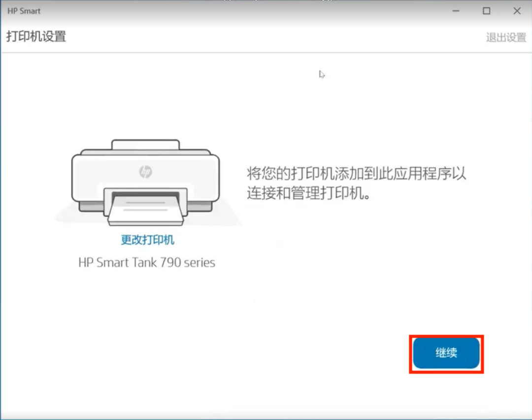Click 退出设置 in the top-right corner

click(506, 37)
